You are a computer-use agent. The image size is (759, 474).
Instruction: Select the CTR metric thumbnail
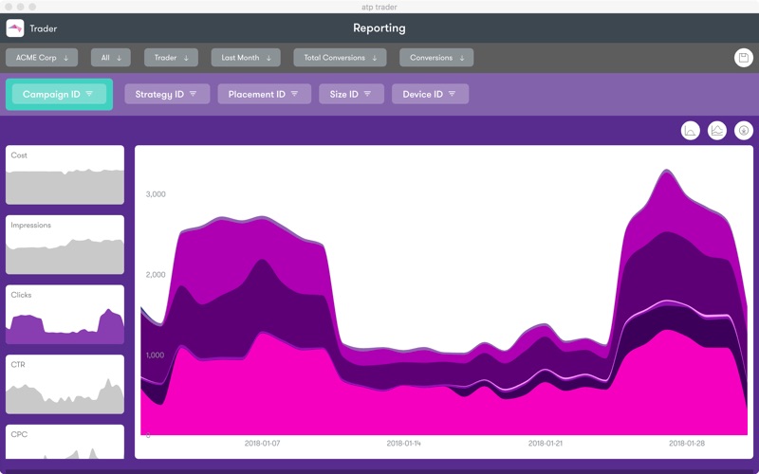click(65, 384)
